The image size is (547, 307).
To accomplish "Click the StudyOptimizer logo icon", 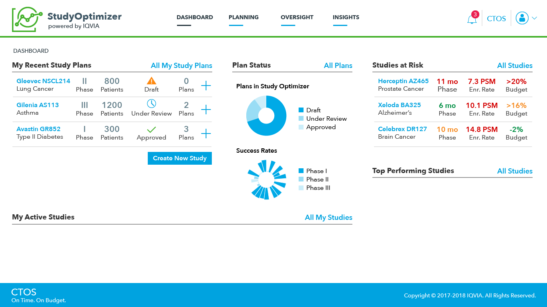I will tap(27, 19).
